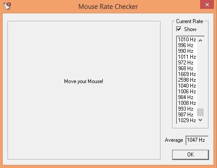Select the 1011 Hz list entry
Screen dimensions: 217x168
[187, 57]
